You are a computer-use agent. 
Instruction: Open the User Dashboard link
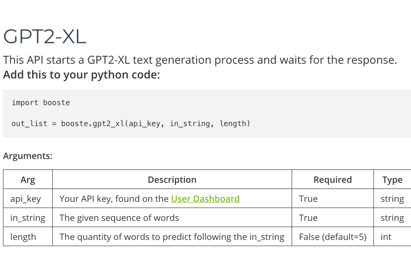(205, 199)
